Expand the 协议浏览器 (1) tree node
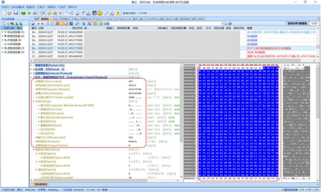The height and width of the screenshot is (192, 321). (x=2, y=32)
